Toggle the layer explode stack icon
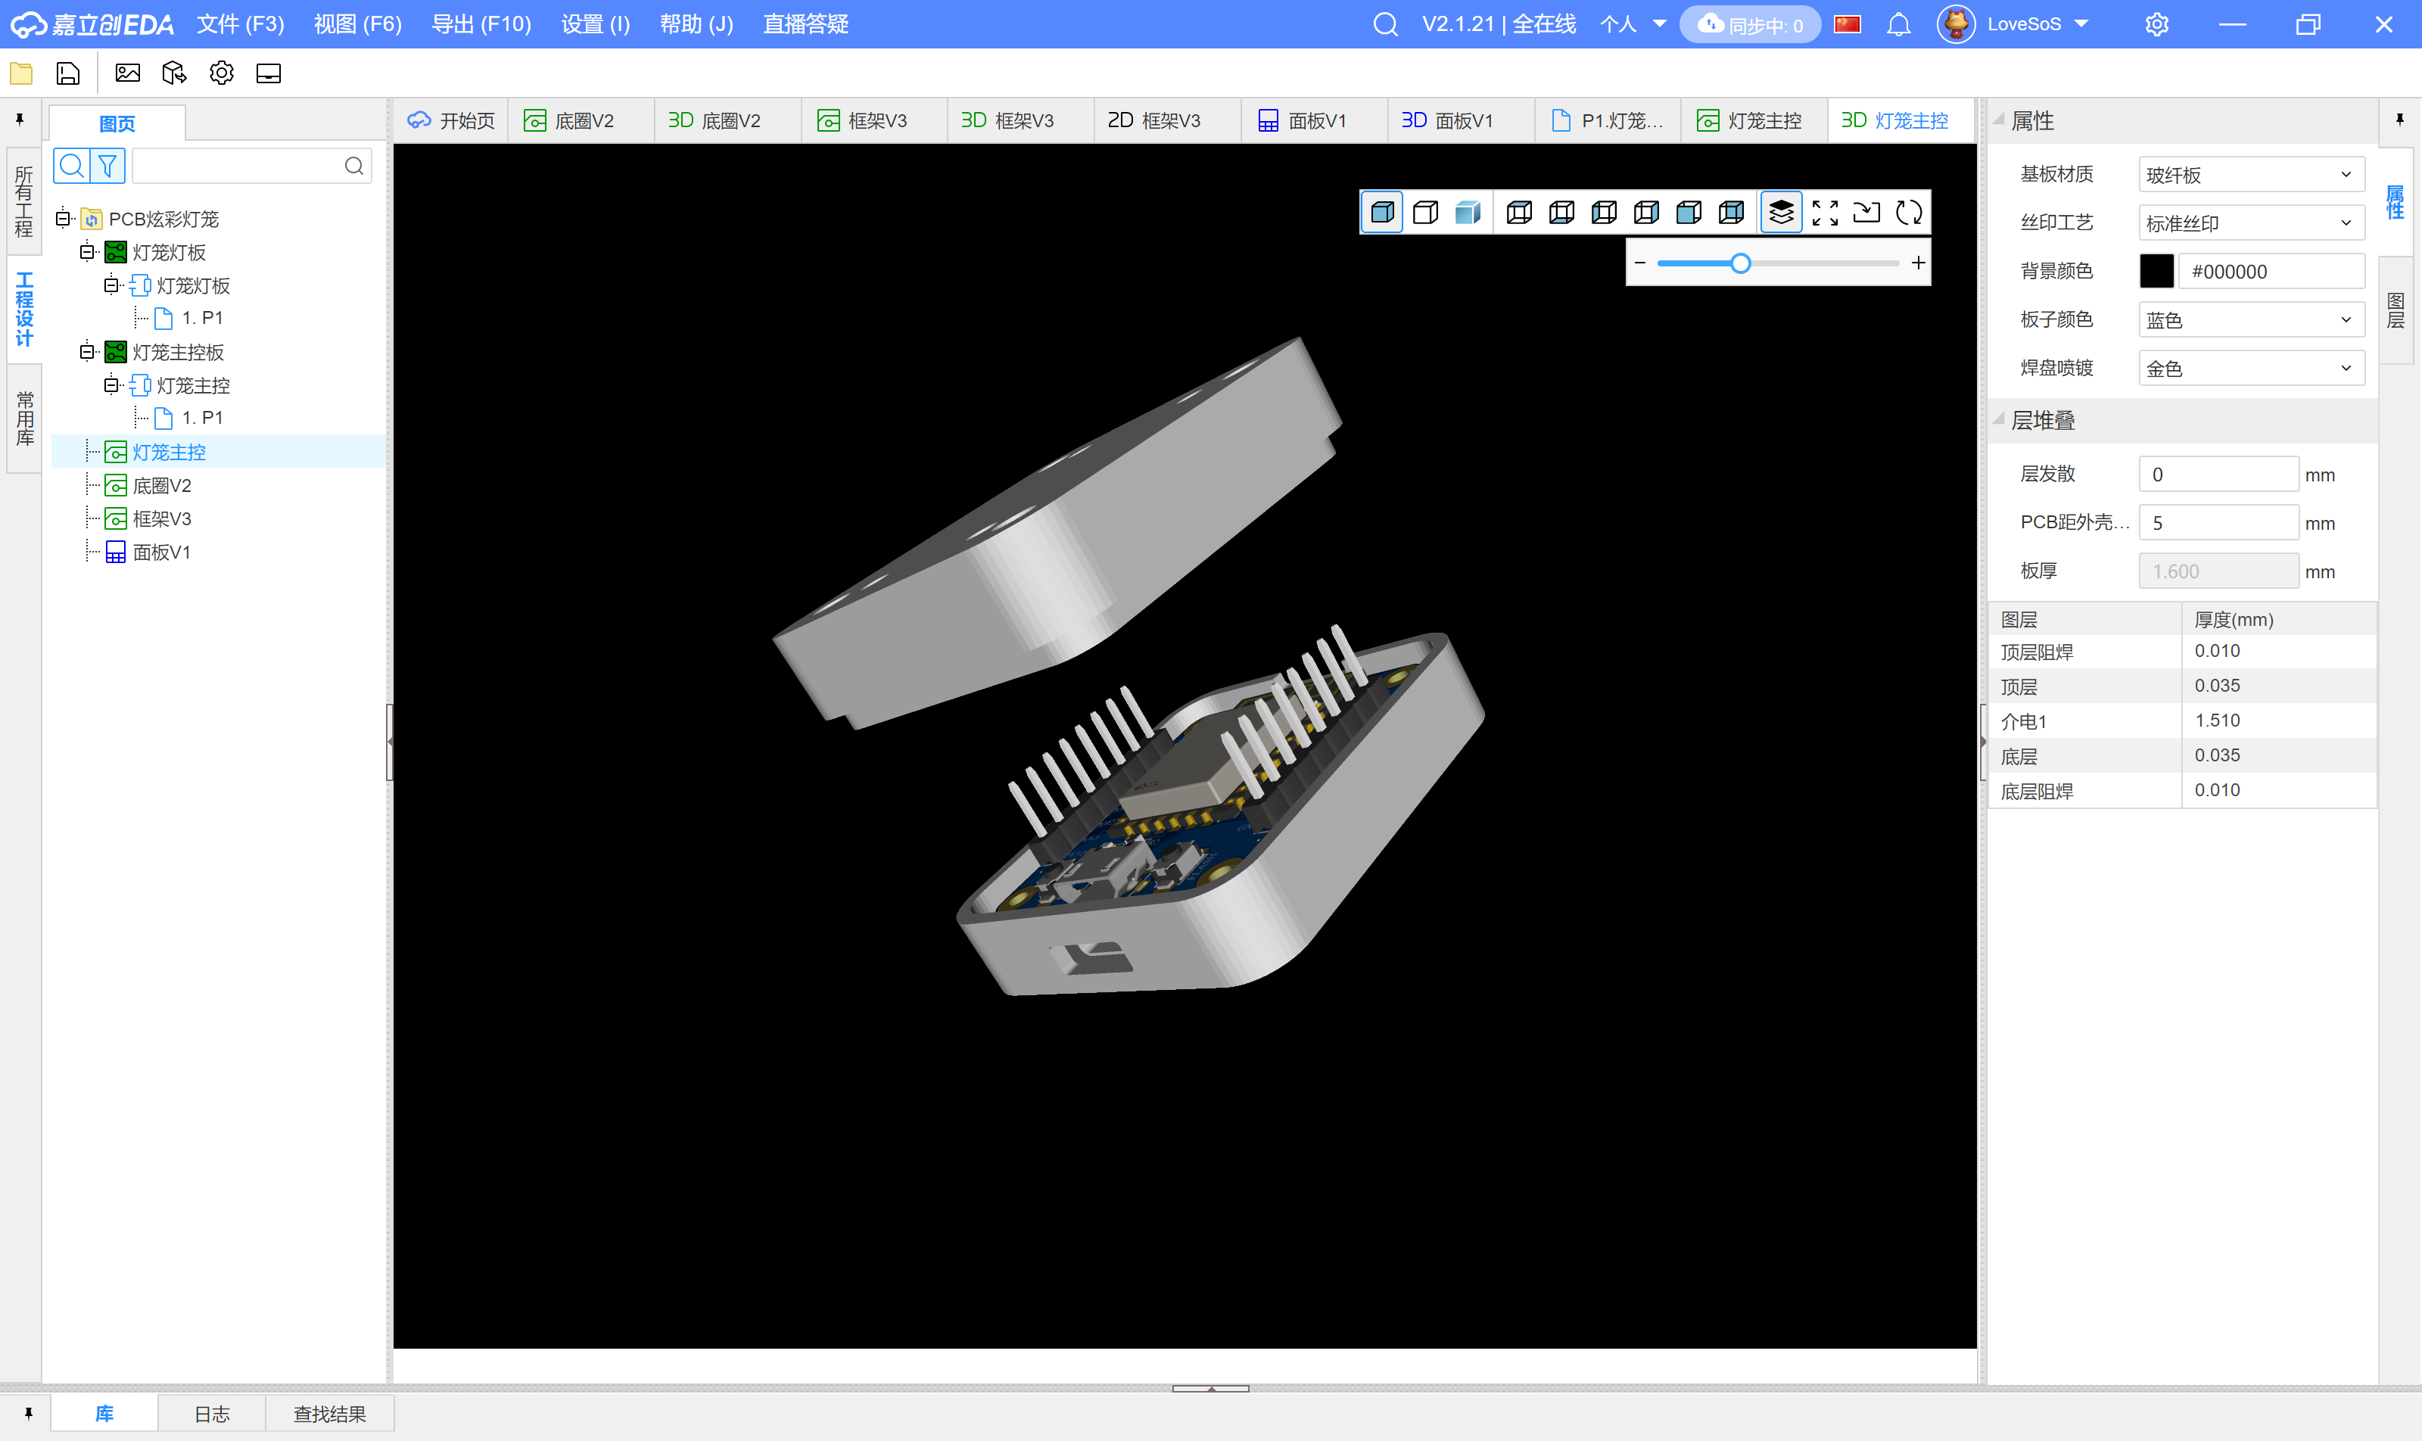The width and height of the screenshot is (2422, 1441). pyautogui.click(x=1781, y=213)
